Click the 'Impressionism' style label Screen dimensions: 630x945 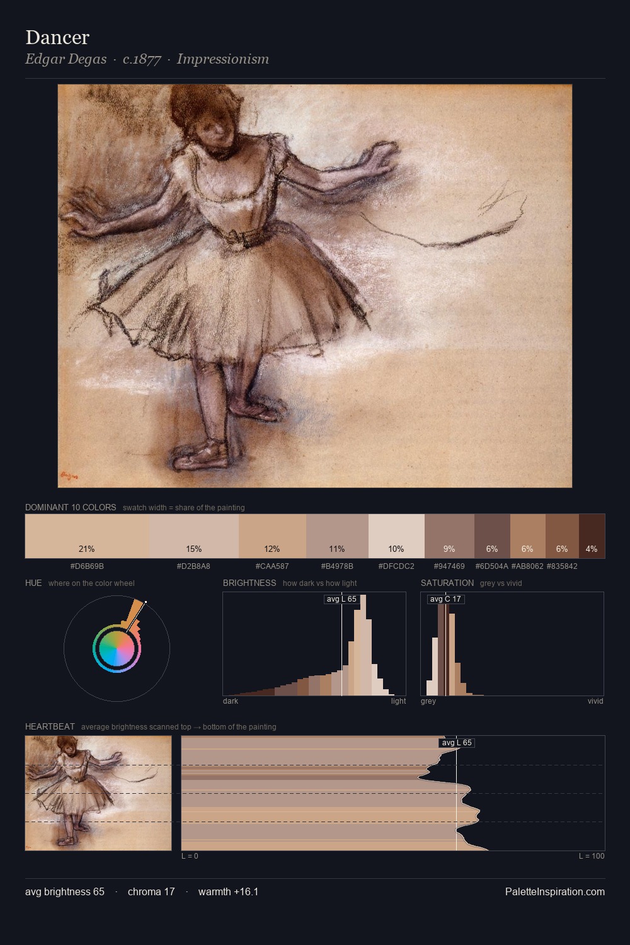(x=223, y=59)
